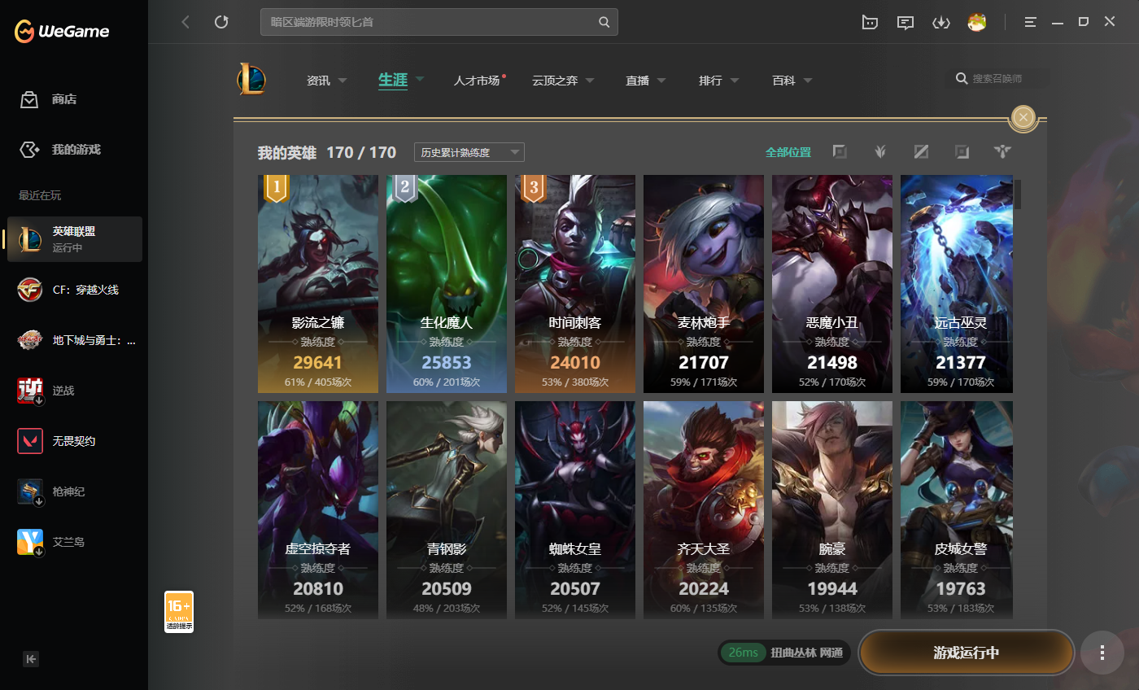Open the messages chat icon
Screen dimensions: 1139x690
(906, 22)
